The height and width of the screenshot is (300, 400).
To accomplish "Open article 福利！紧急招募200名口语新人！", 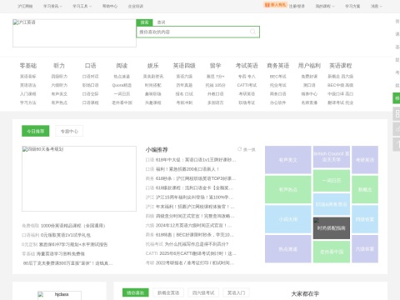I will pos(187,169).
